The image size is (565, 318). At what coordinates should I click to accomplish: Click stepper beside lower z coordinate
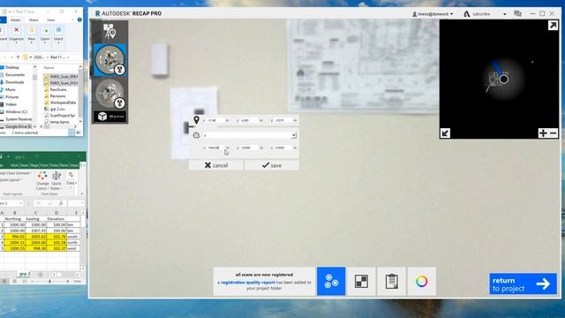coord(295,148)
